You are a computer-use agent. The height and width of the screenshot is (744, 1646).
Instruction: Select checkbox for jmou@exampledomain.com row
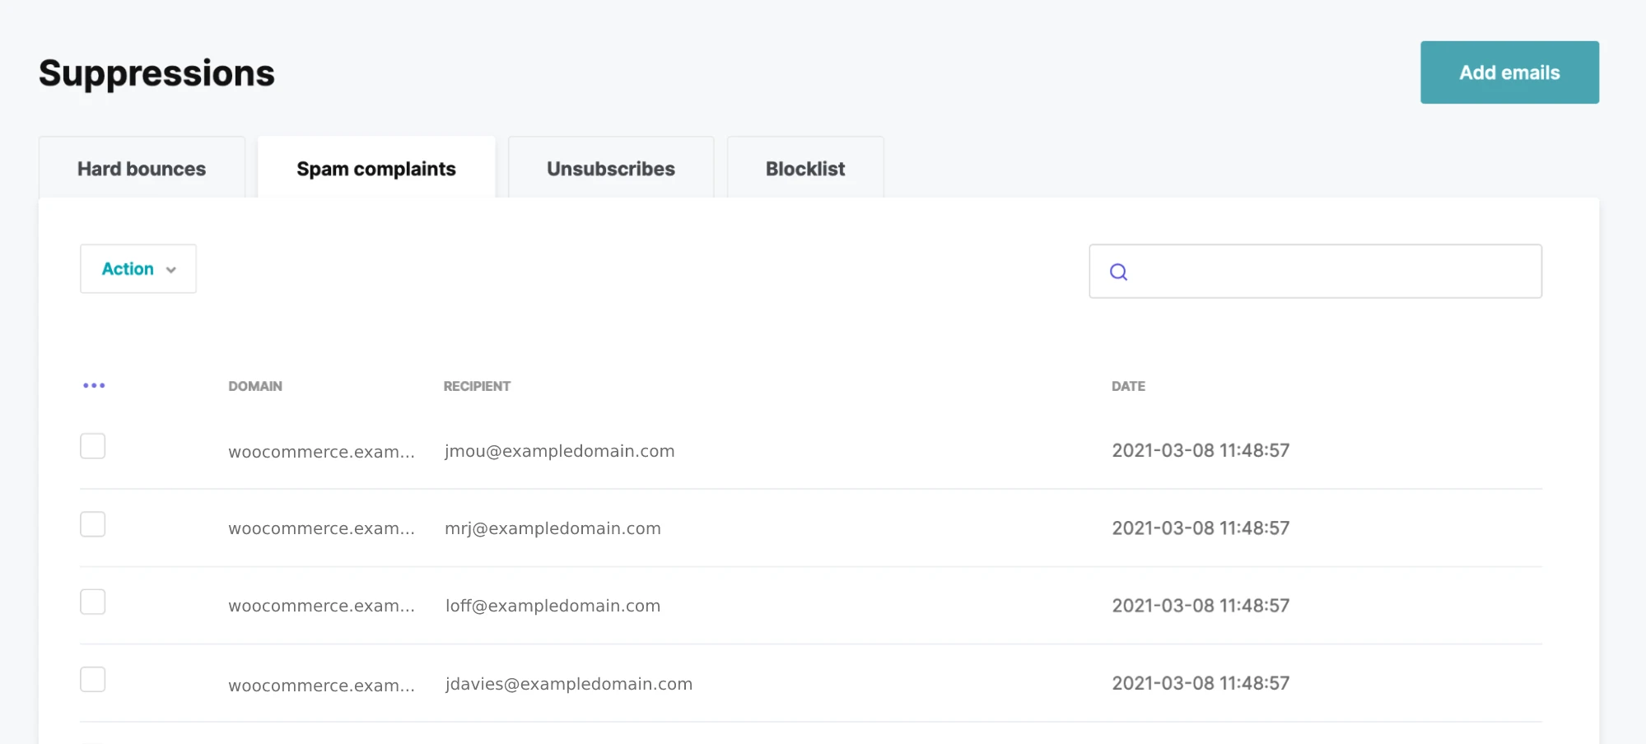(x=93, y=446)
